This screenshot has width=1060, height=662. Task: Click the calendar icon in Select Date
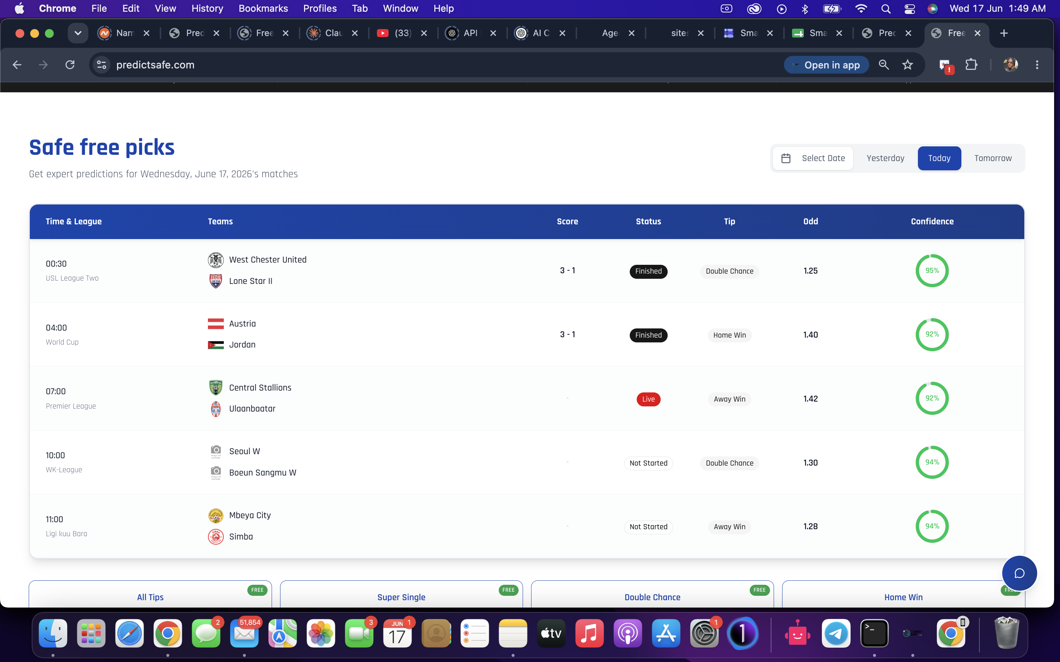pos(786,158)
